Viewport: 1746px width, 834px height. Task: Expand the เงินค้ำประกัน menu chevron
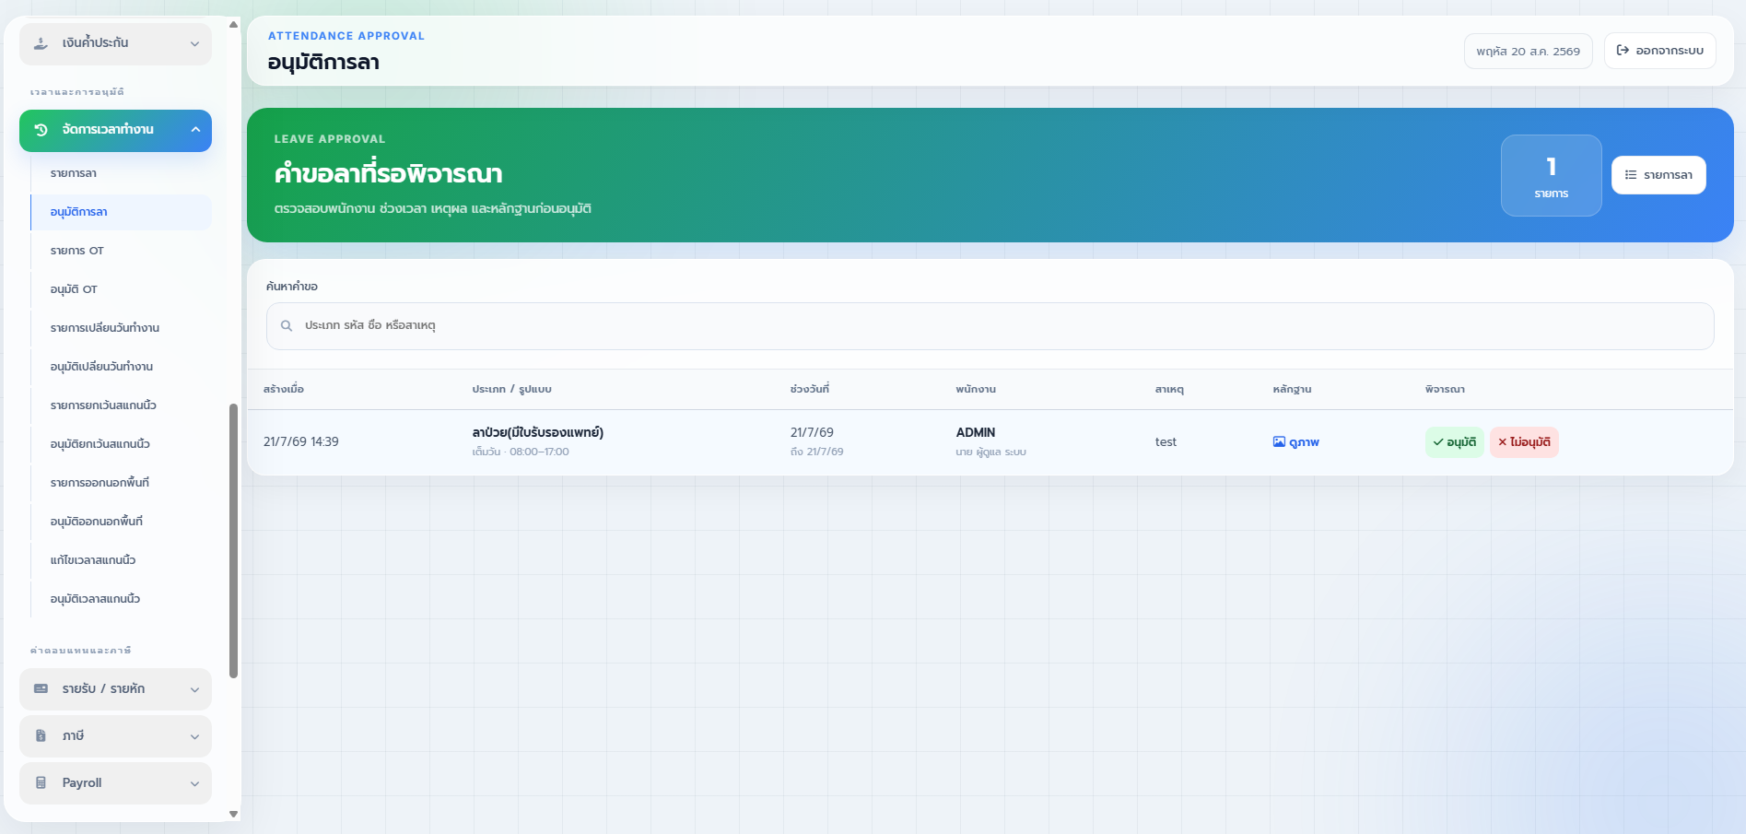pos(194,44)
